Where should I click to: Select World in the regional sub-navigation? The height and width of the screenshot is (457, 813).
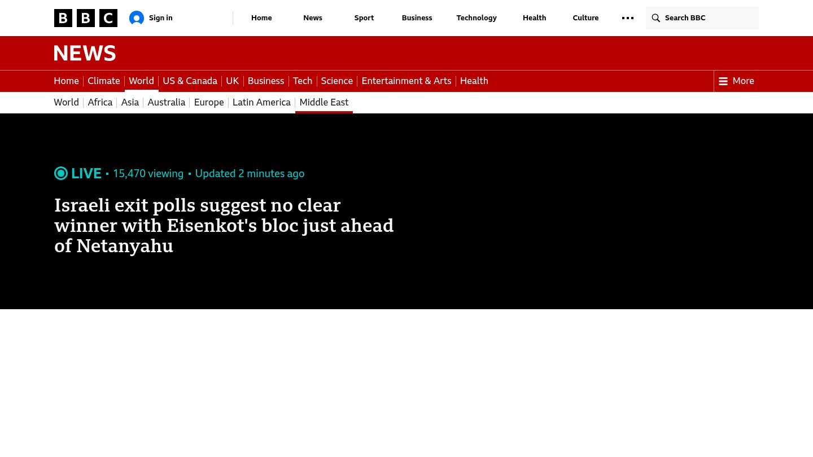pos(66,103)
